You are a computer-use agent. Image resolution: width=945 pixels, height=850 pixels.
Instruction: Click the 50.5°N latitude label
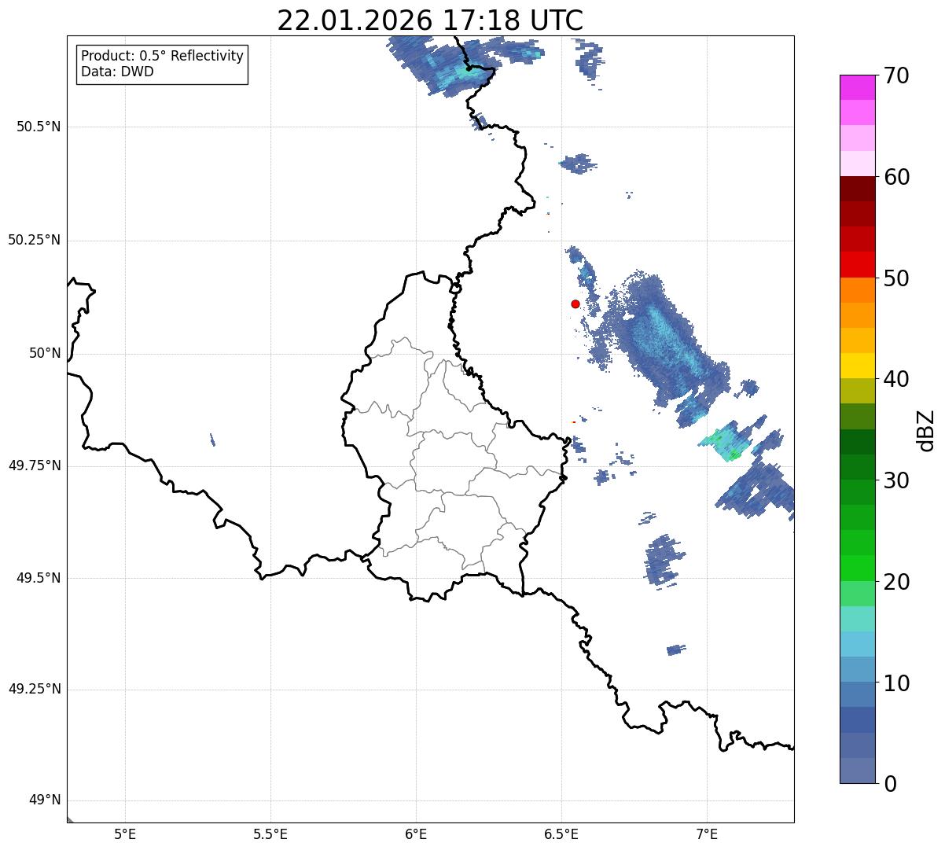[39, 127]
